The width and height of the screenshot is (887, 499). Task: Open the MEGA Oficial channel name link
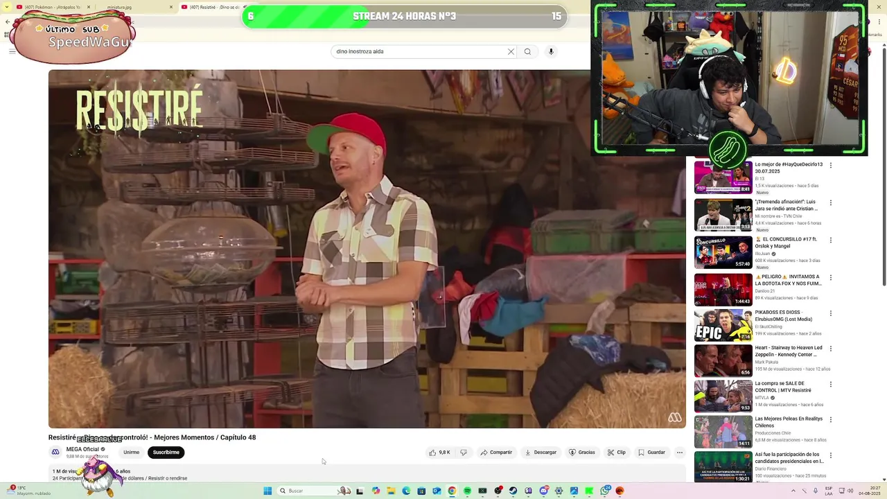pos(82,449)
